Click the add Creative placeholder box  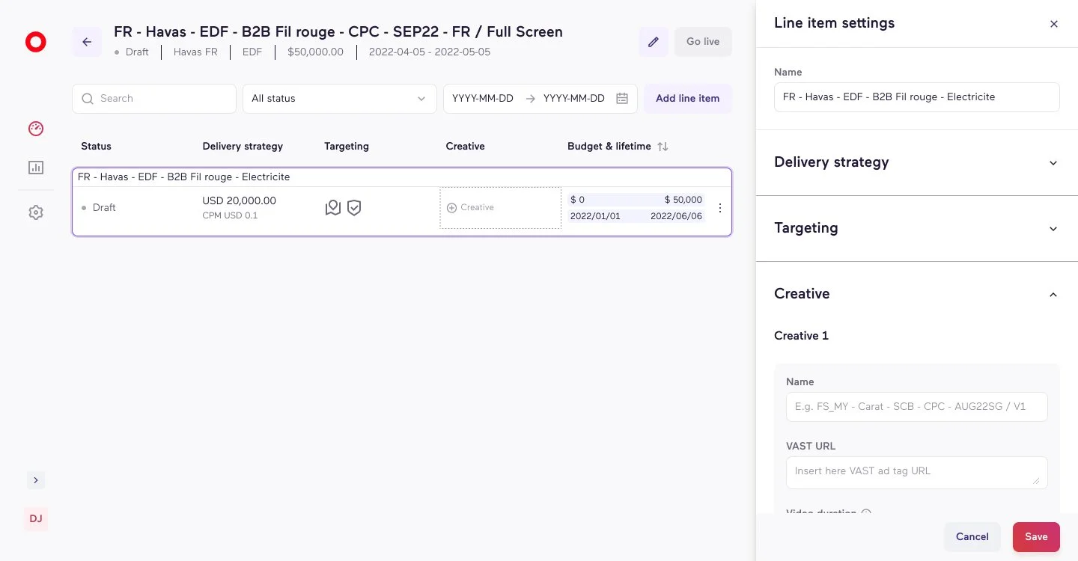[501, 208]
